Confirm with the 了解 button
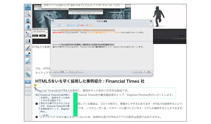Screen dimensions: 211x124 (x=148, y=72)
